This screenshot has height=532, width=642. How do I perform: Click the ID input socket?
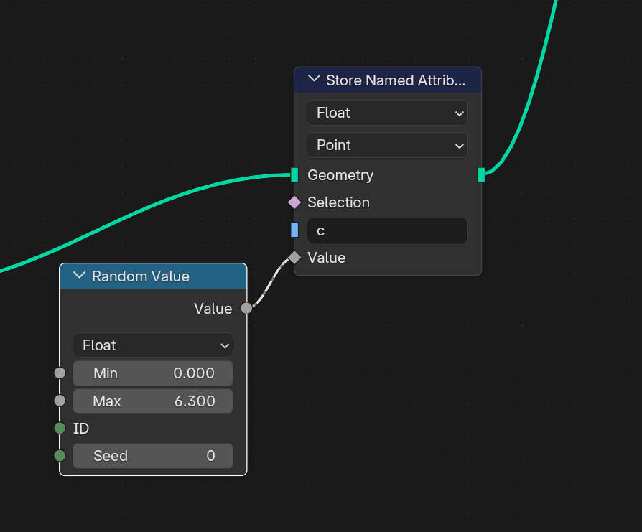[60, 429]
